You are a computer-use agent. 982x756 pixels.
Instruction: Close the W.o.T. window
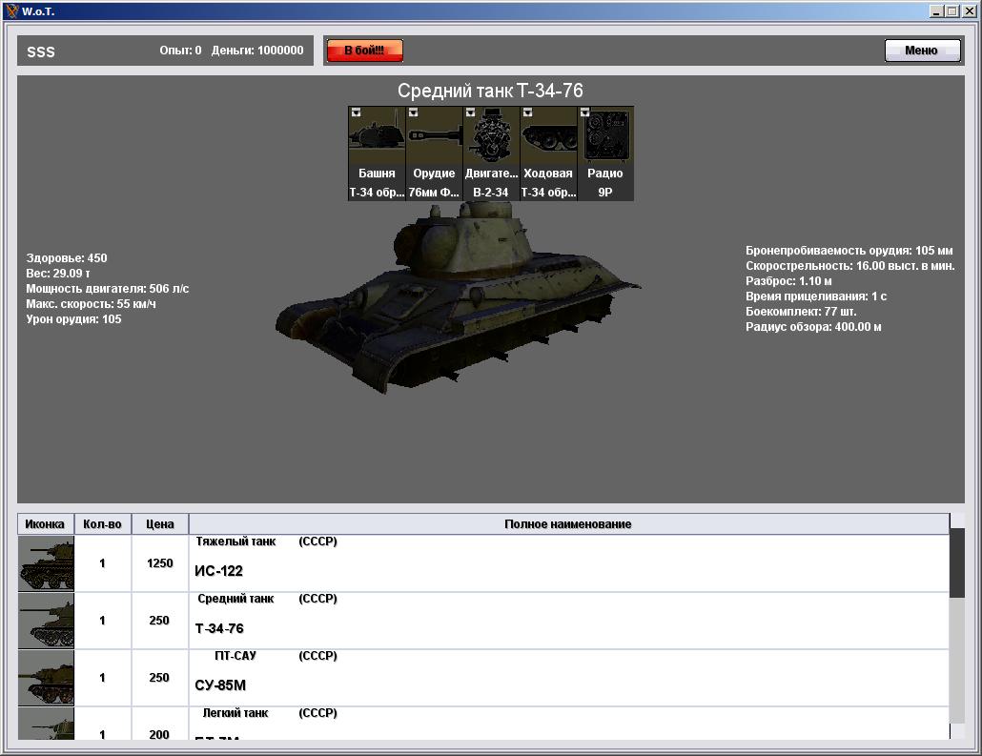tap(969, 11)
